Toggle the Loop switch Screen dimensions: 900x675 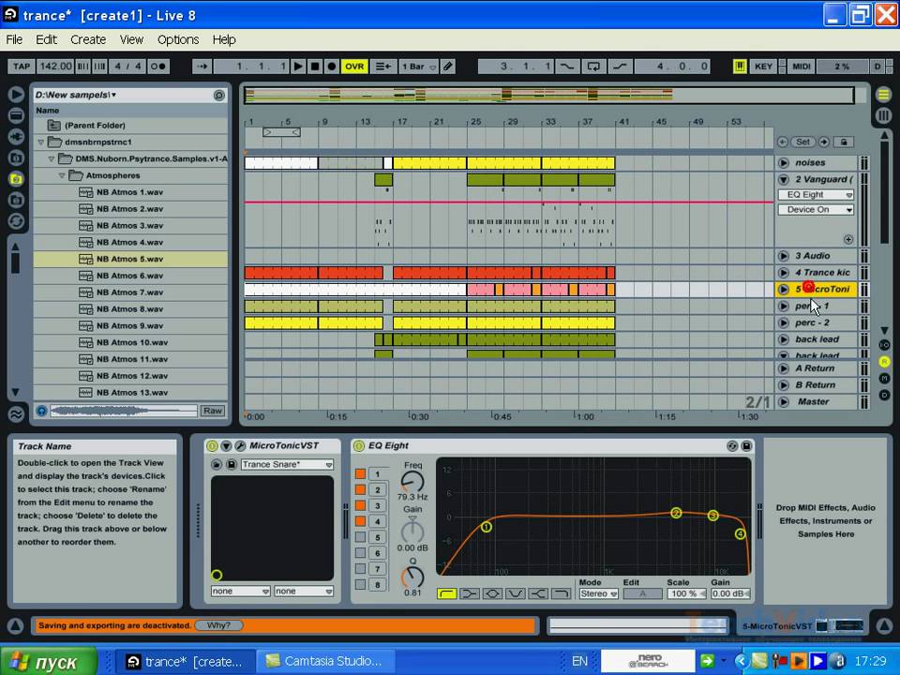coord(593,67)
